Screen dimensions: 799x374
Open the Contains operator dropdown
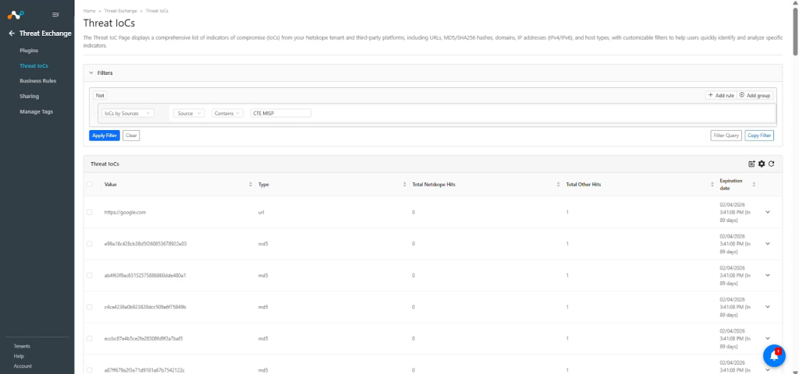coord(227,114)
